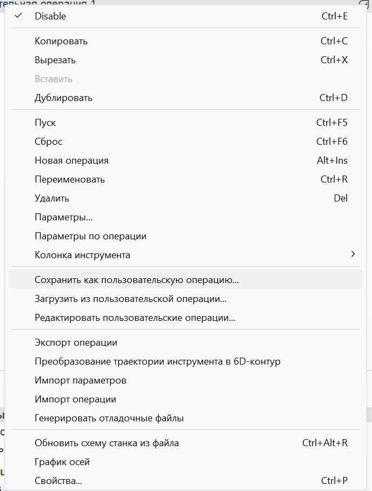
Task: Create a Новая операция
Action: pos(71,160)
